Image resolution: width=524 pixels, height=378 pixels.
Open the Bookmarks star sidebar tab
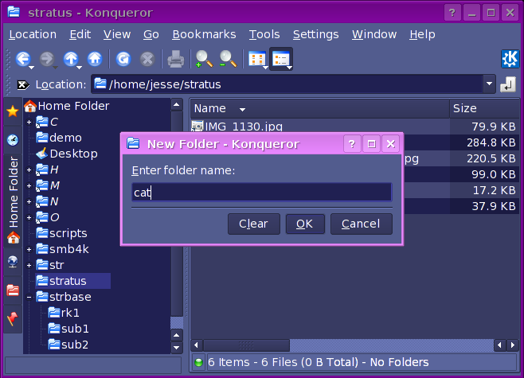point(13,111)
